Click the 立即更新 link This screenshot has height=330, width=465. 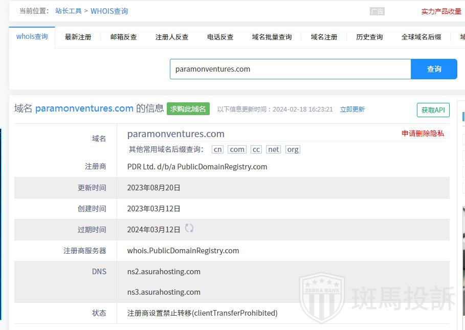[x=352, y=109]
